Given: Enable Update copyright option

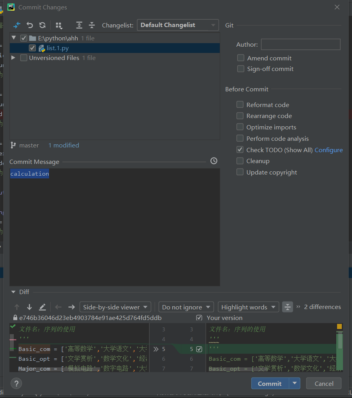Looking at the screenshot, I should click(240, 172).
